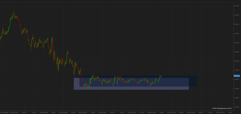241x114 pixels.
Task: Click the lowest candlestick bottom near 1.49
Action: coord(87,89)
